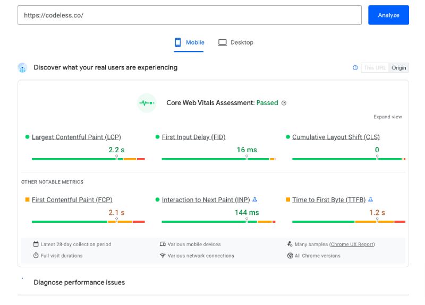The width and height of the screenshot is (425, 305).
Task: Expand view of metrics details
Action: tap(388, 117)
